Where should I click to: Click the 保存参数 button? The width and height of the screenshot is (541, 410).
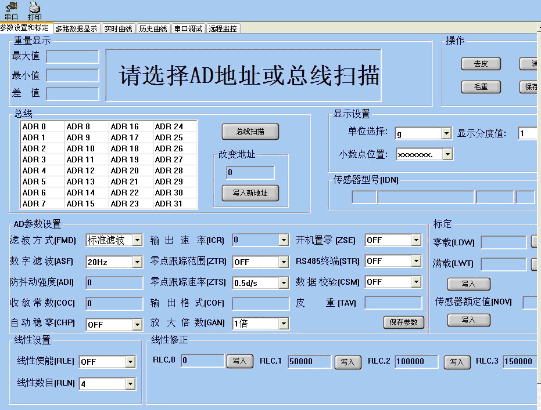(404, 322)
